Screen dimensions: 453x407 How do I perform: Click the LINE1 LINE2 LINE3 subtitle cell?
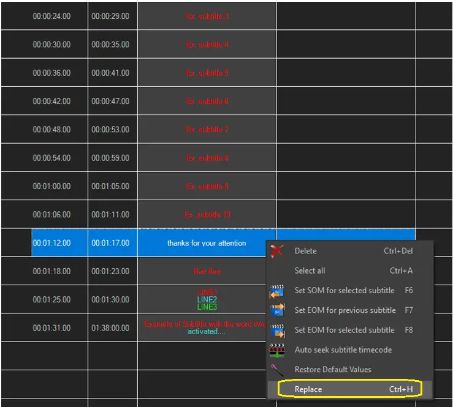[207, 299]
